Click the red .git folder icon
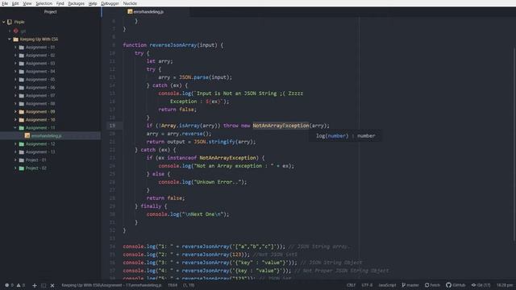This screenshot has width=516, height=290. click(15, 31)
